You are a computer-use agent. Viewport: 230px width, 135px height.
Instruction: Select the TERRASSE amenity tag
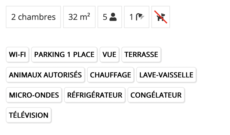point(141,55)
